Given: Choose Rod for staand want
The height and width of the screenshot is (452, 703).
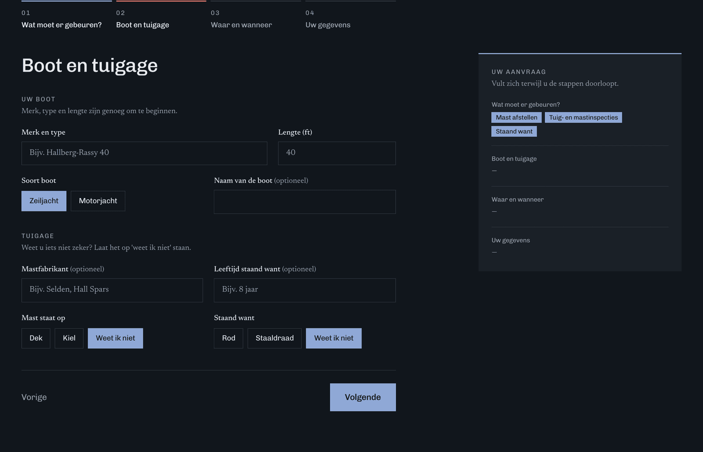Looking at the screenshot, I should coord(228,338).
